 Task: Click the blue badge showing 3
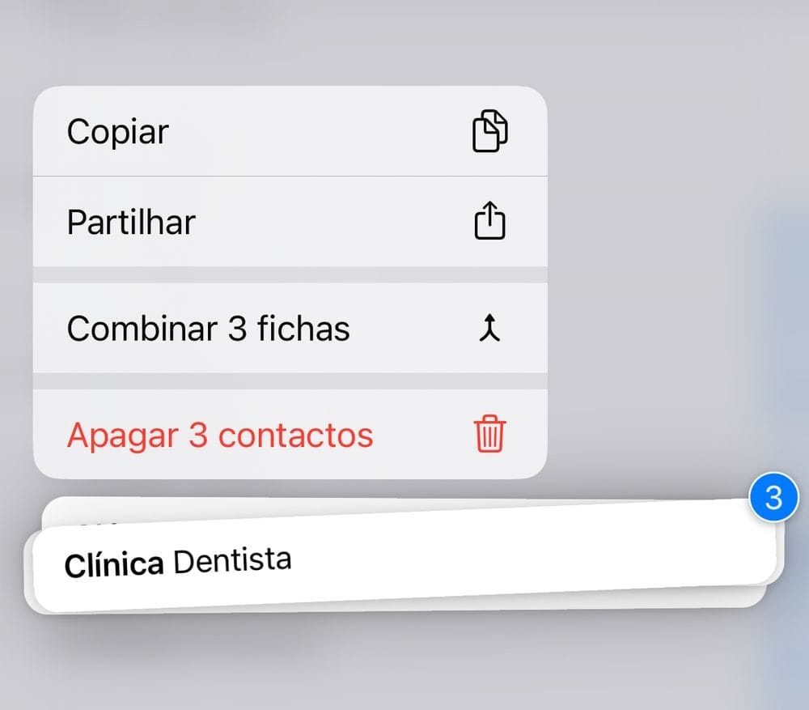tap(773, 497)
